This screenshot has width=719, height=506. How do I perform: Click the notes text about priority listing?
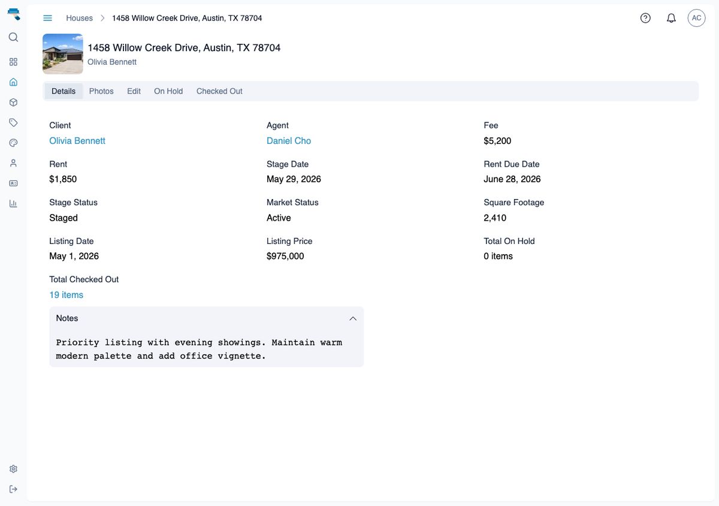[199, 349]
